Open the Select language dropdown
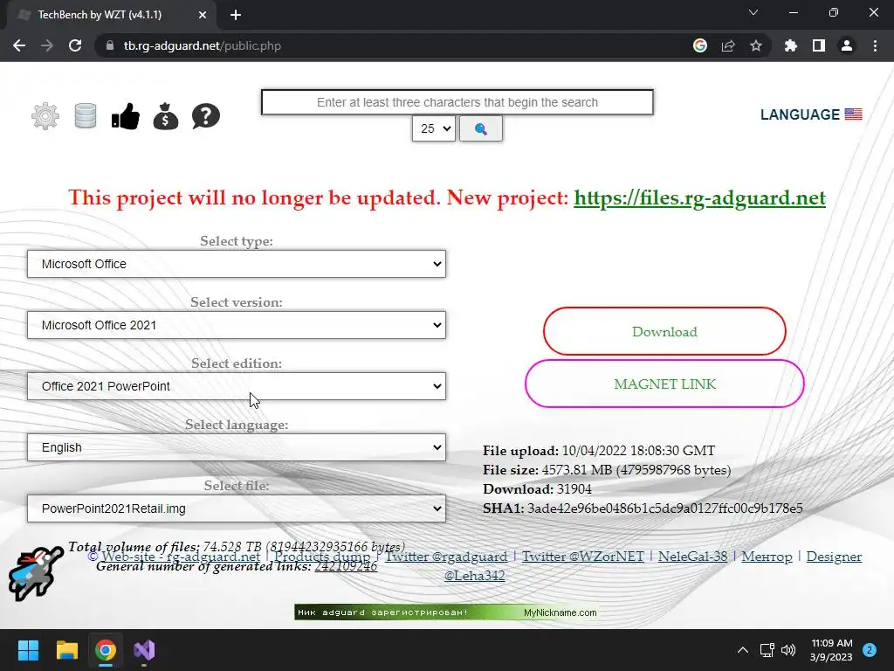This screenshot has height=671, width=894. pyautogui.click(x=237, y=447)
